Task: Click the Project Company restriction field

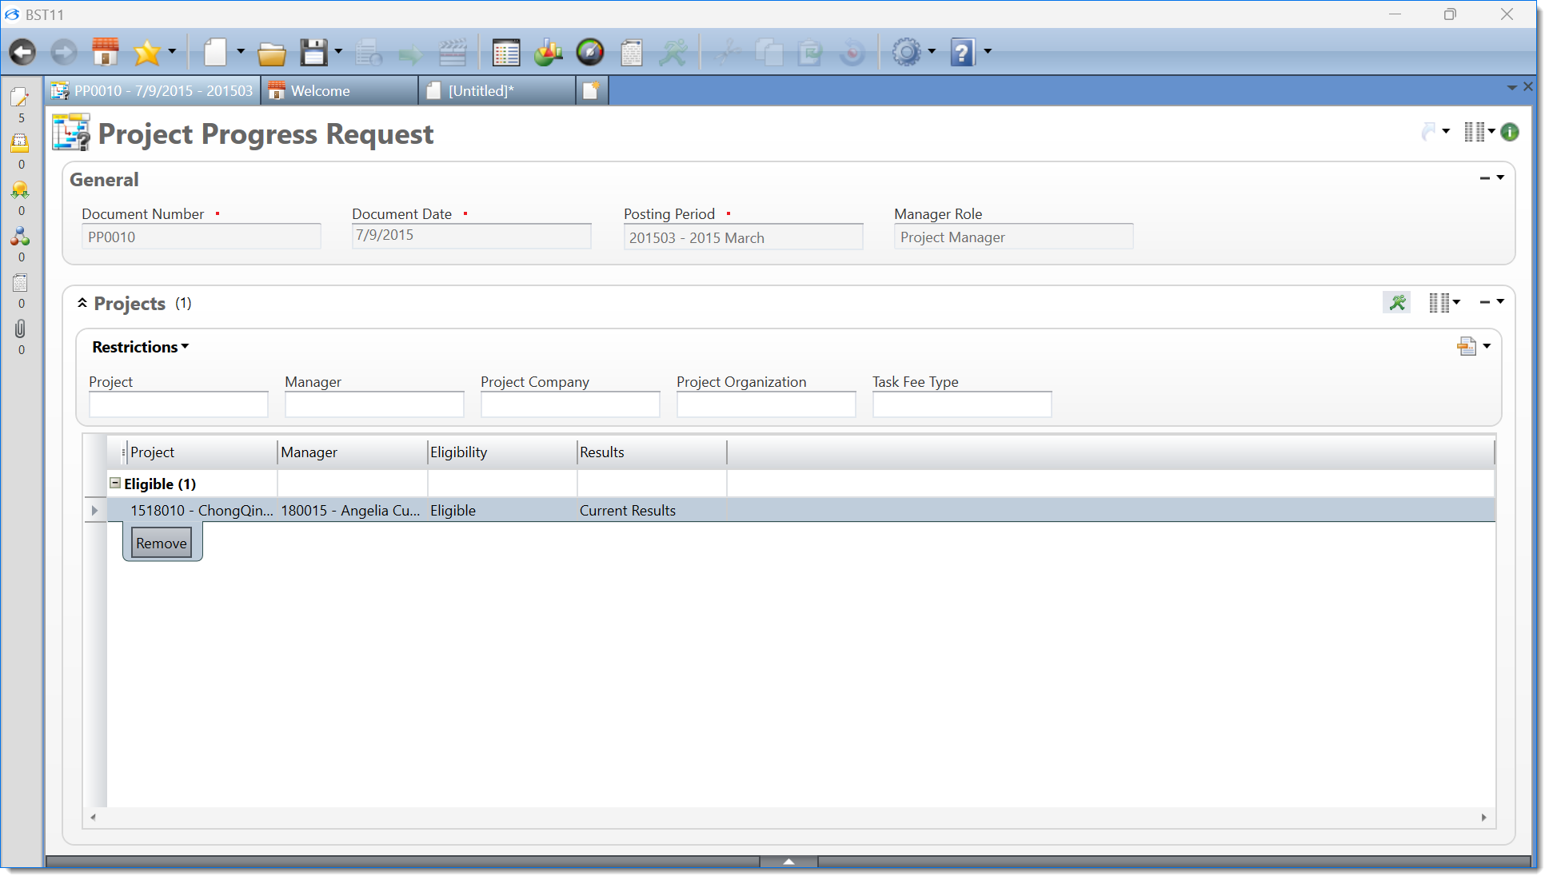Action: (569, 404)
